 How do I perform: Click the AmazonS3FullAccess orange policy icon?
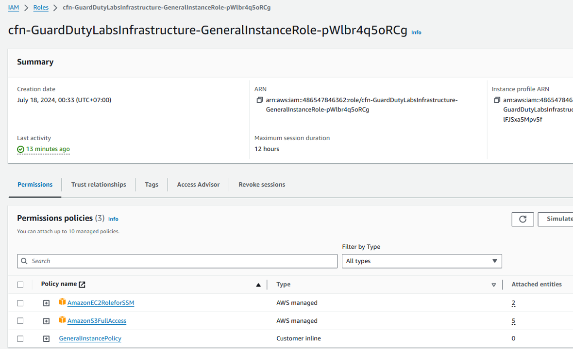[x=62, y=320]
